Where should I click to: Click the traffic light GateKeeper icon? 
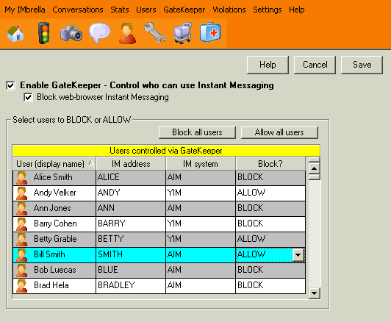pyautogui.click(x=43, y=33)
